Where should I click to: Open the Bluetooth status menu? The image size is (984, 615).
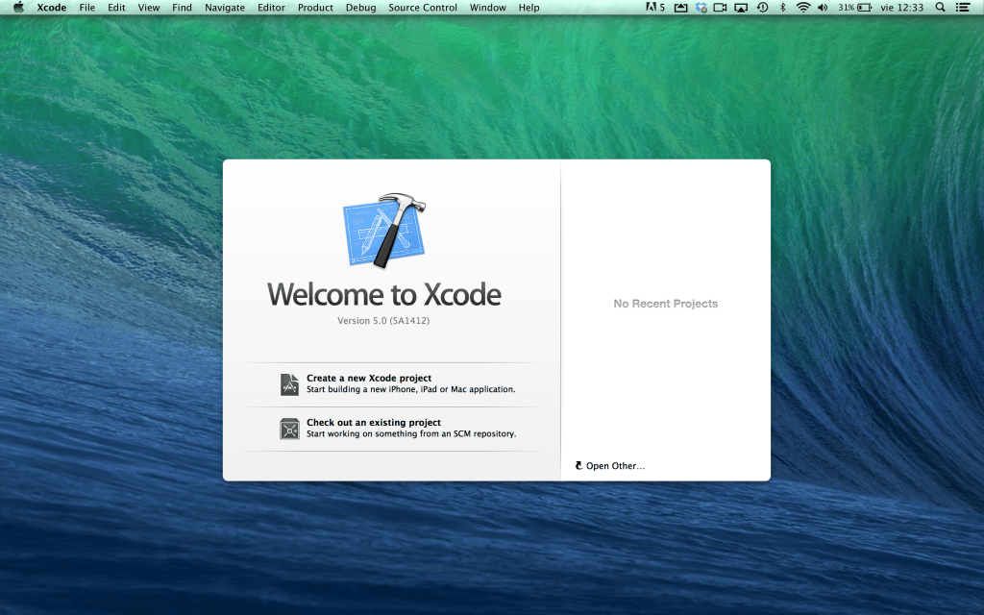782,8
